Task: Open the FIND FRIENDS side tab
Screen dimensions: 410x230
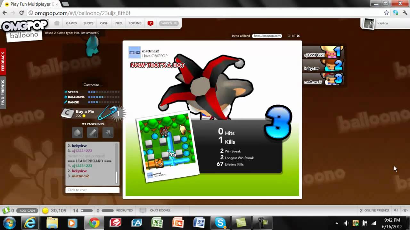Action: point(3,93)
